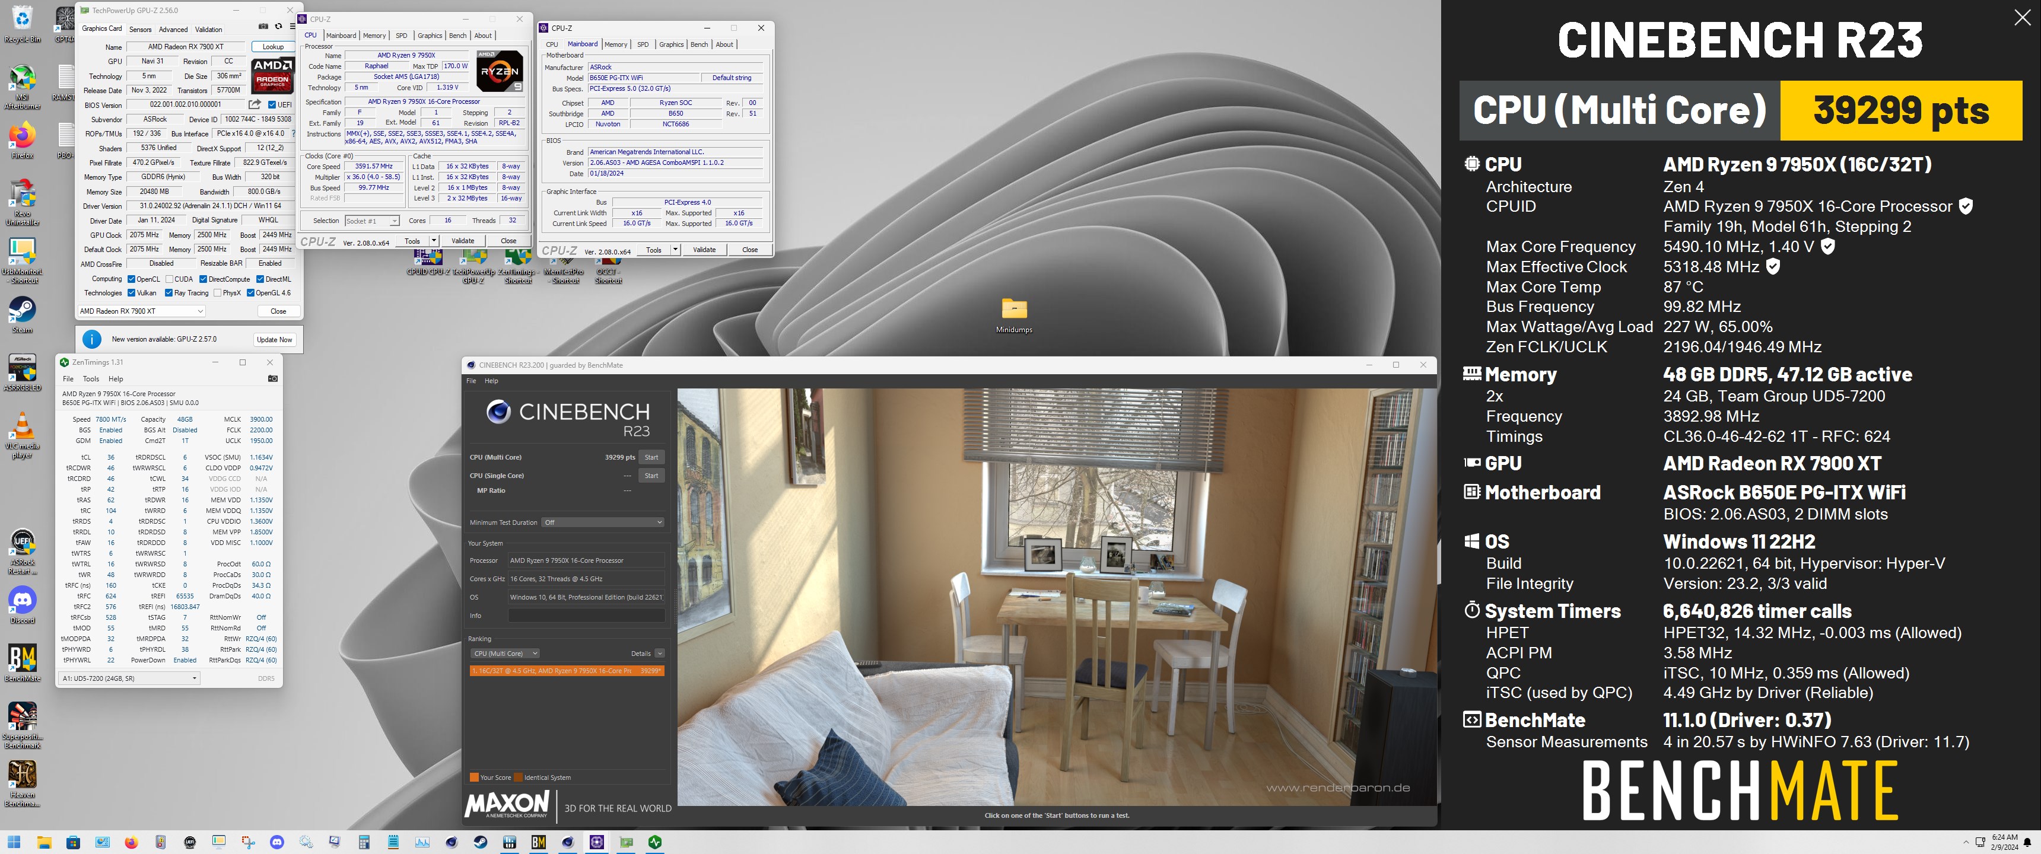Open the Memory tab in CPU-Z CPU window
2041x854 pixels.
click(x=374, y=36)
